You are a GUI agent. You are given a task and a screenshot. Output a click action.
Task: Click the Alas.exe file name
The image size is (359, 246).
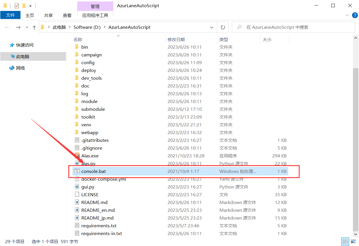coord(90,156)
